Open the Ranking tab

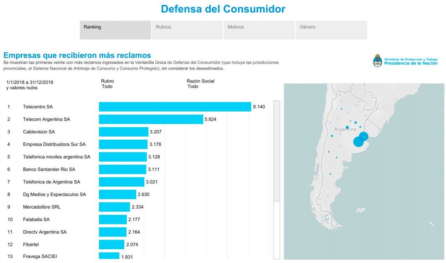pos(115,30)
